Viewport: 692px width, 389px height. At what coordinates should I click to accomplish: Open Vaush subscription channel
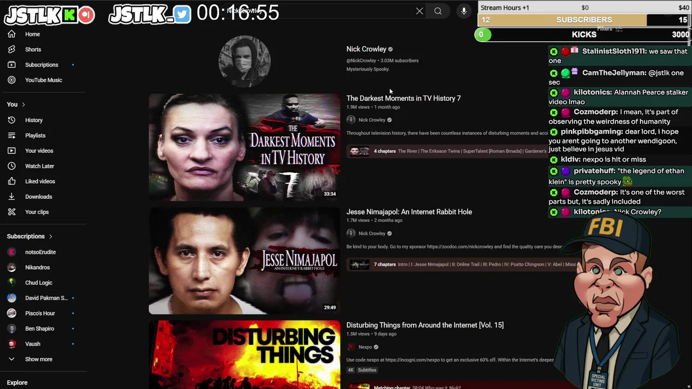32,344
